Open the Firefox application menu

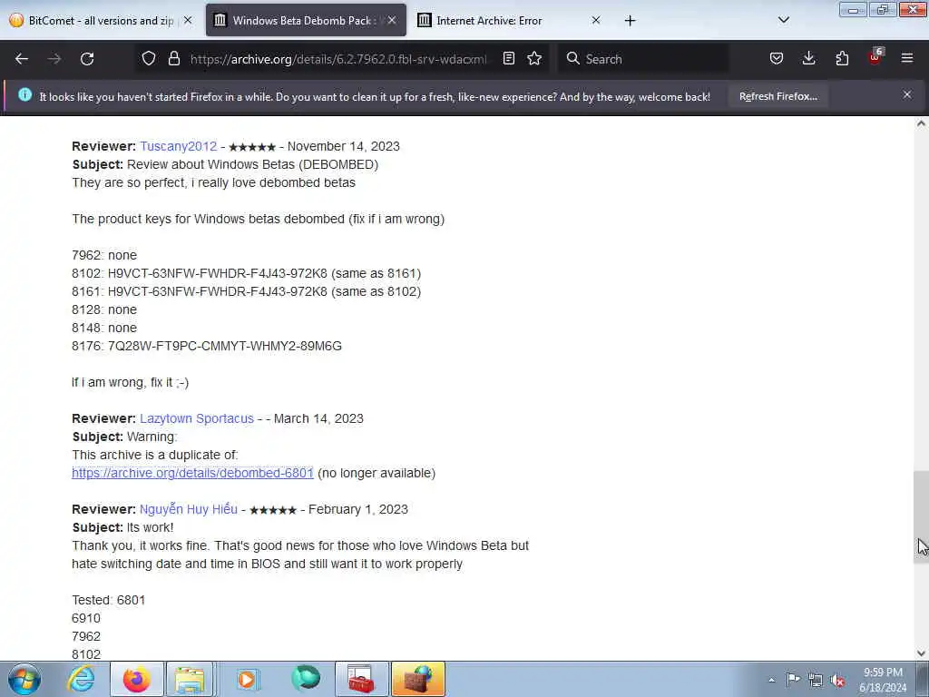(907, 58)
